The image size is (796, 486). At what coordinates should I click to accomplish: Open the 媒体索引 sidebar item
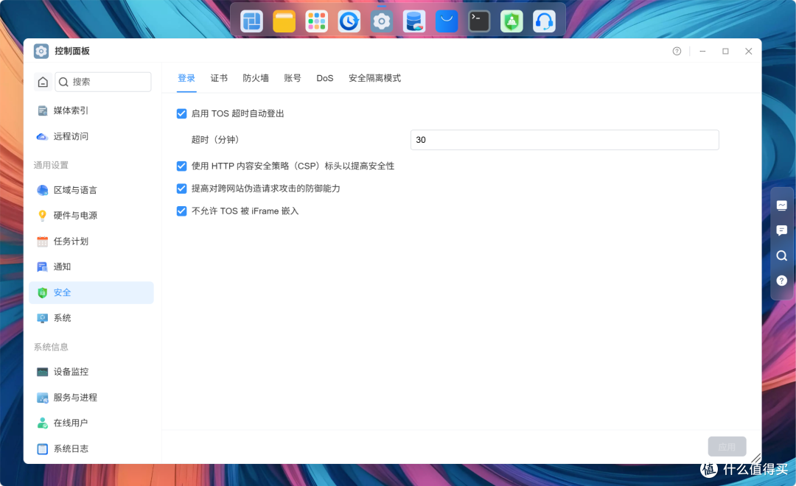coord(91,110)
